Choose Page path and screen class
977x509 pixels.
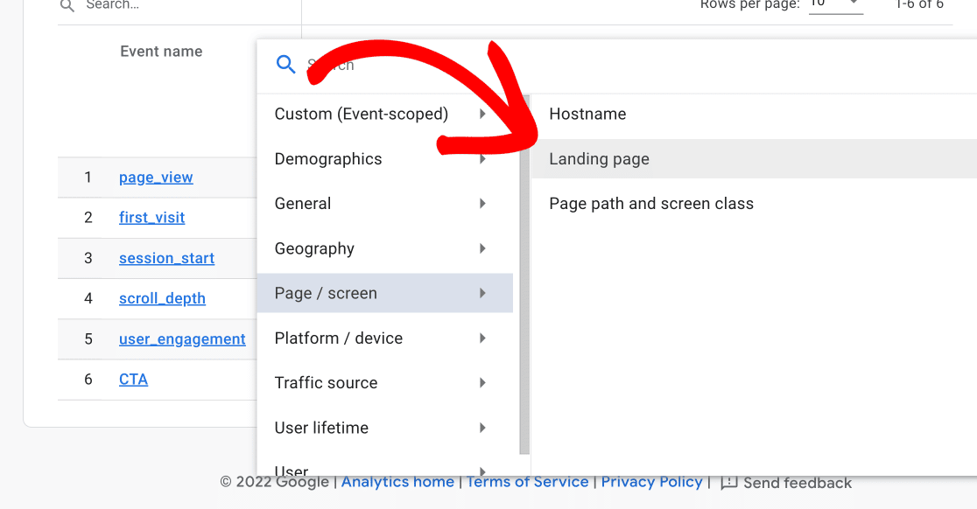click(x=650, y=204)
